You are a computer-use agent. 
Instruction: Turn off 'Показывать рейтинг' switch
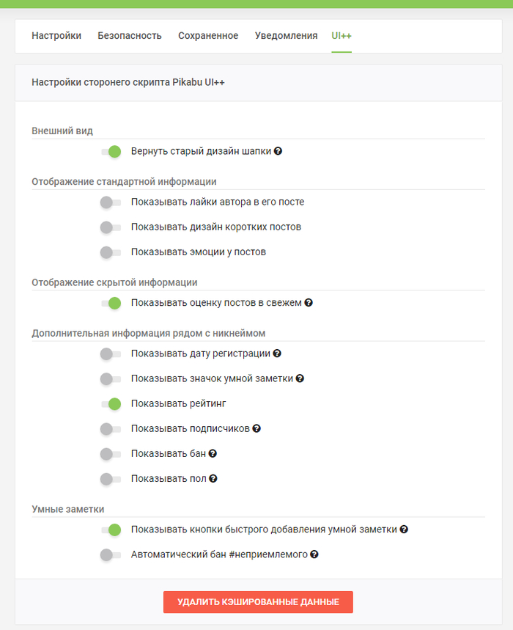click(x=111, y=403)
